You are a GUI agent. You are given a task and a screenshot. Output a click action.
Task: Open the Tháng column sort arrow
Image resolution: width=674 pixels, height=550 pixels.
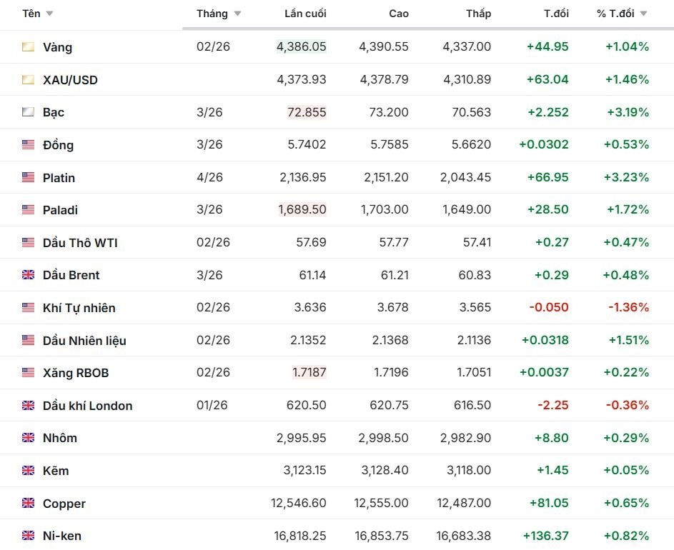click(x=237, y=14)
